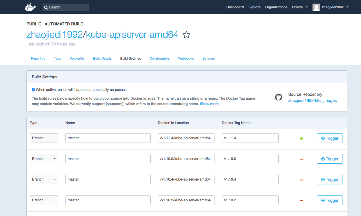Edit Docker tag name v1.11.4

250,138
